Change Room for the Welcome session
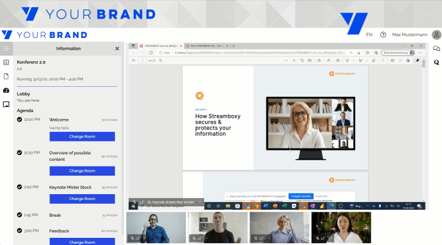The height and width of the screenshot is (245, 442). click(x=82, y=136)
